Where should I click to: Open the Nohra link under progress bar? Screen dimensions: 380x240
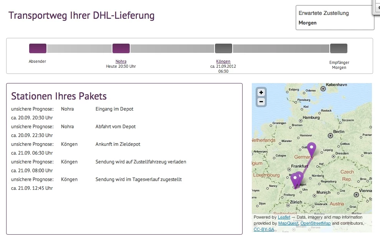click(121, 61)
